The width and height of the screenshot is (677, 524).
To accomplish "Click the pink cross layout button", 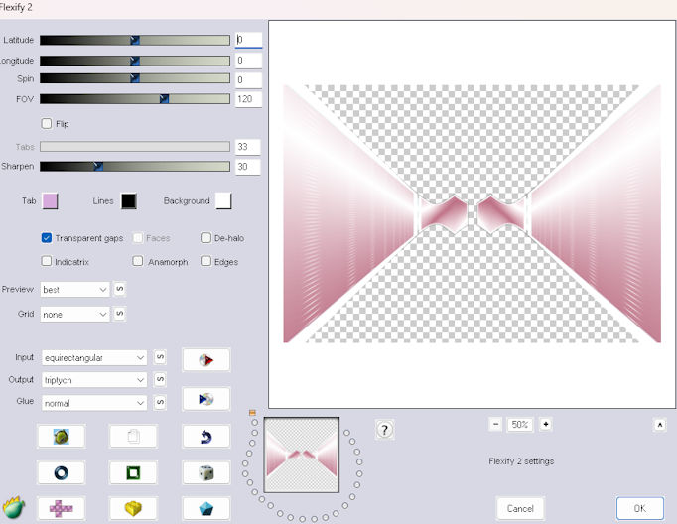I will pos(61,508).
